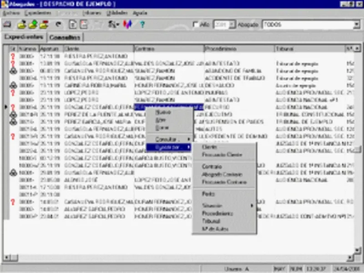Click the vertical scrollbar up arrow

click(358, 48)
